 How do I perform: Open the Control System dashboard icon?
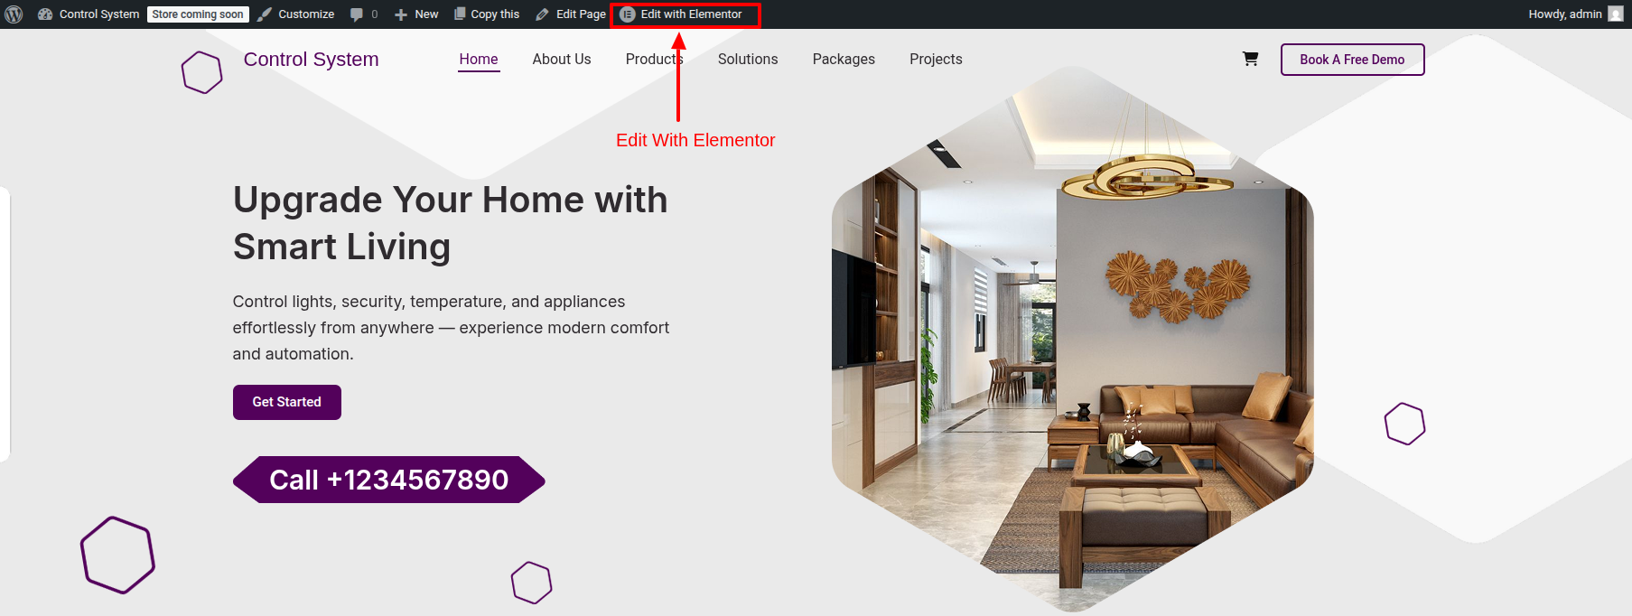point(45,14)
